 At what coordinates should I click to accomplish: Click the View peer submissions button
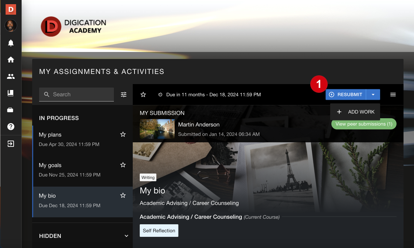pyautogui.click(x=363, y=124)
